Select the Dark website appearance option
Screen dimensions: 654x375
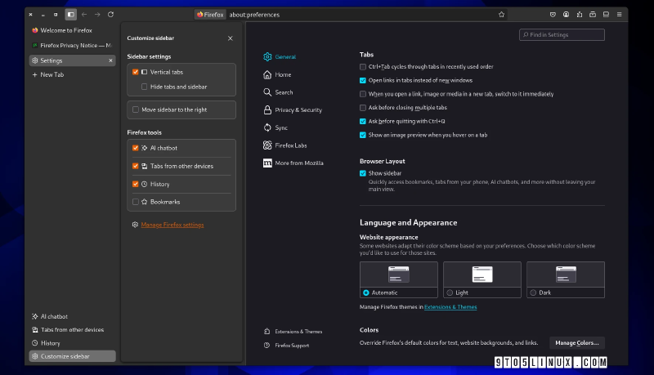click(534, 292)
